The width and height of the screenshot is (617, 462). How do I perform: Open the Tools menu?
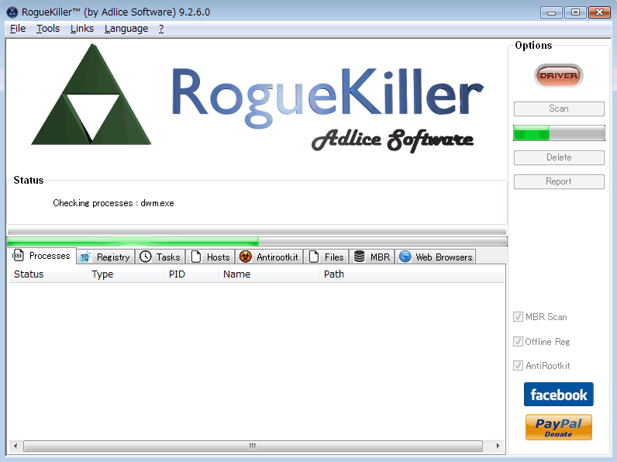48,29
